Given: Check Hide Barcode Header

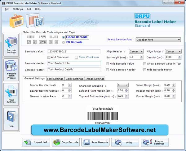Looking at the screenshot, I should click(107, 70).
